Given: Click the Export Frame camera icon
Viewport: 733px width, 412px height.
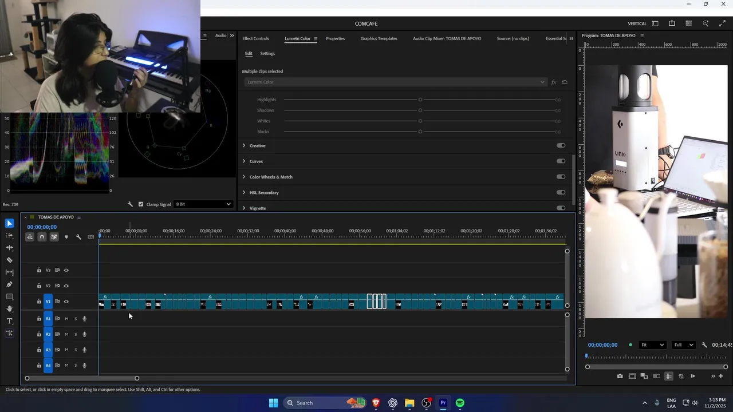Looking at the screenshot, I should [x=620, y=376].
